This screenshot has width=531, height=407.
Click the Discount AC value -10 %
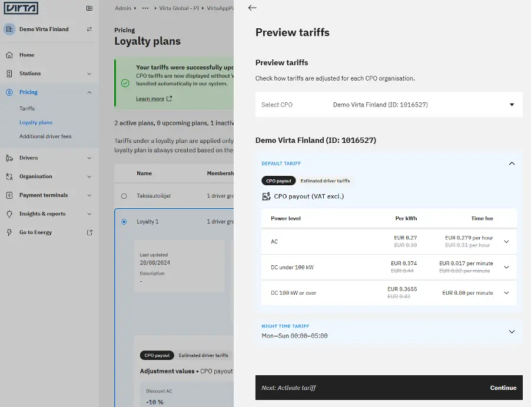[155, 402]
